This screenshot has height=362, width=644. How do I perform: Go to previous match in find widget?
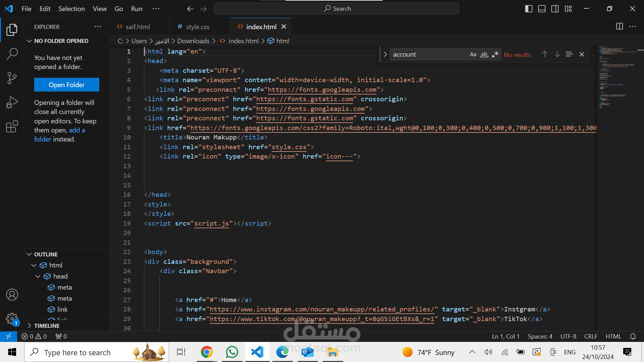pyautogui.click(x=545, y=54)
